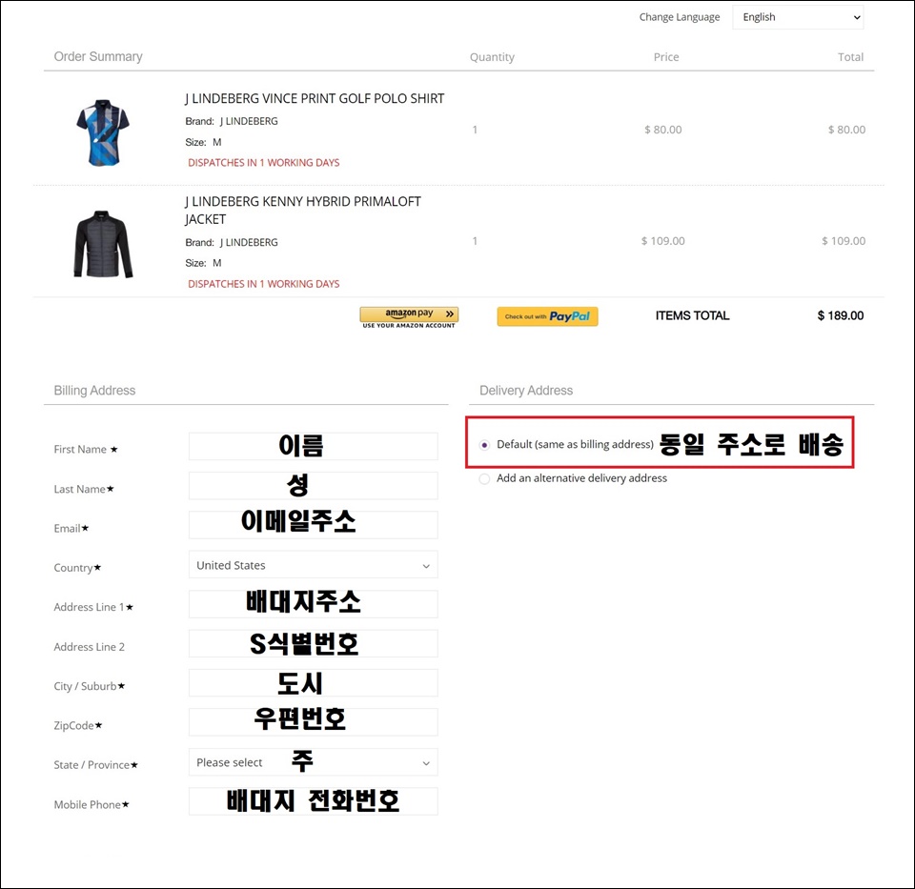The image size is (915, 889).
Task: Focus the First Name input field
Action: pos(314,446)
